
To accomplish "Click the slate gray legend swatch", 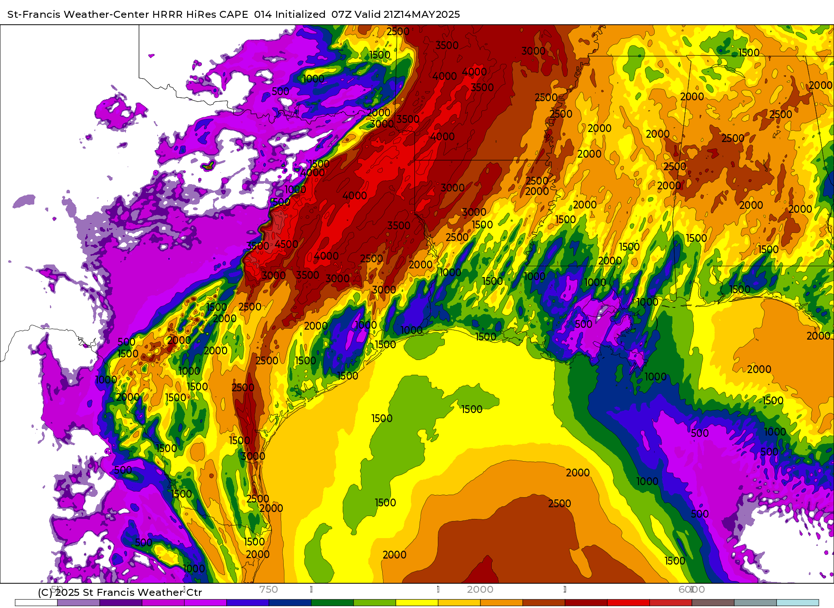I will pos(755,603).
